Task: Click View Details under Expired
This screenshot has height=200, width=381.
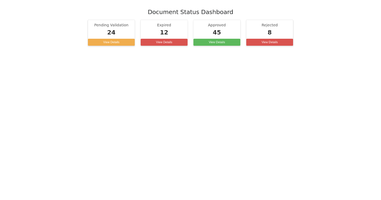Action: 164,42
